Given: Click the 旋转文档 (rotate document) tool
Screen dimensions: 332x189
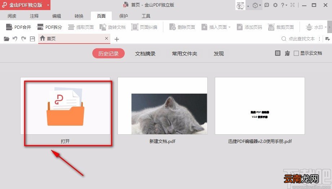Looking at the screenshot, I should [112, 27].
